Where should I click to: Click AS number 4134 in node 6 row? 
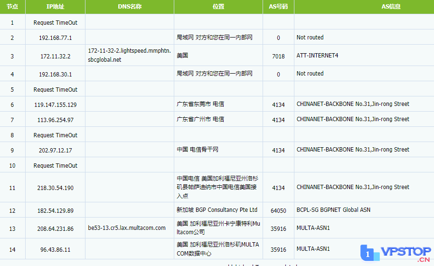(278, 105)
